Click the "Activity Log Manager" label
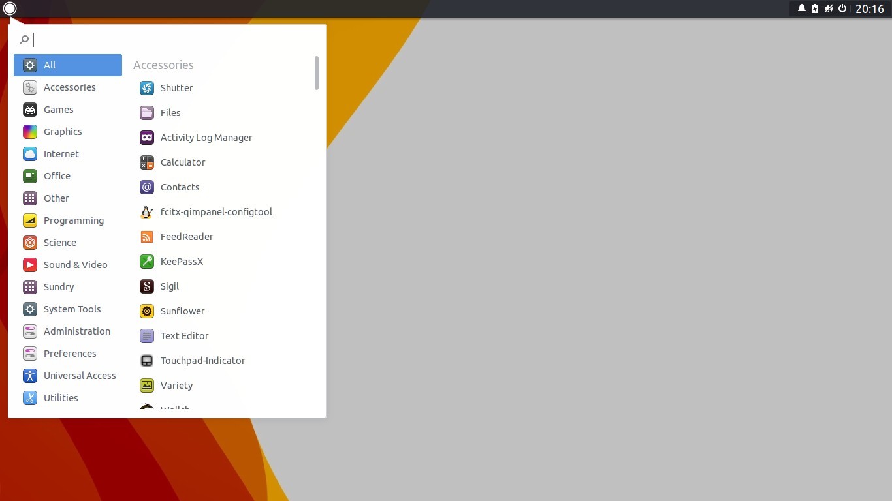The width and height of the screenshot is (892, 501). click(x=206, y=138)
